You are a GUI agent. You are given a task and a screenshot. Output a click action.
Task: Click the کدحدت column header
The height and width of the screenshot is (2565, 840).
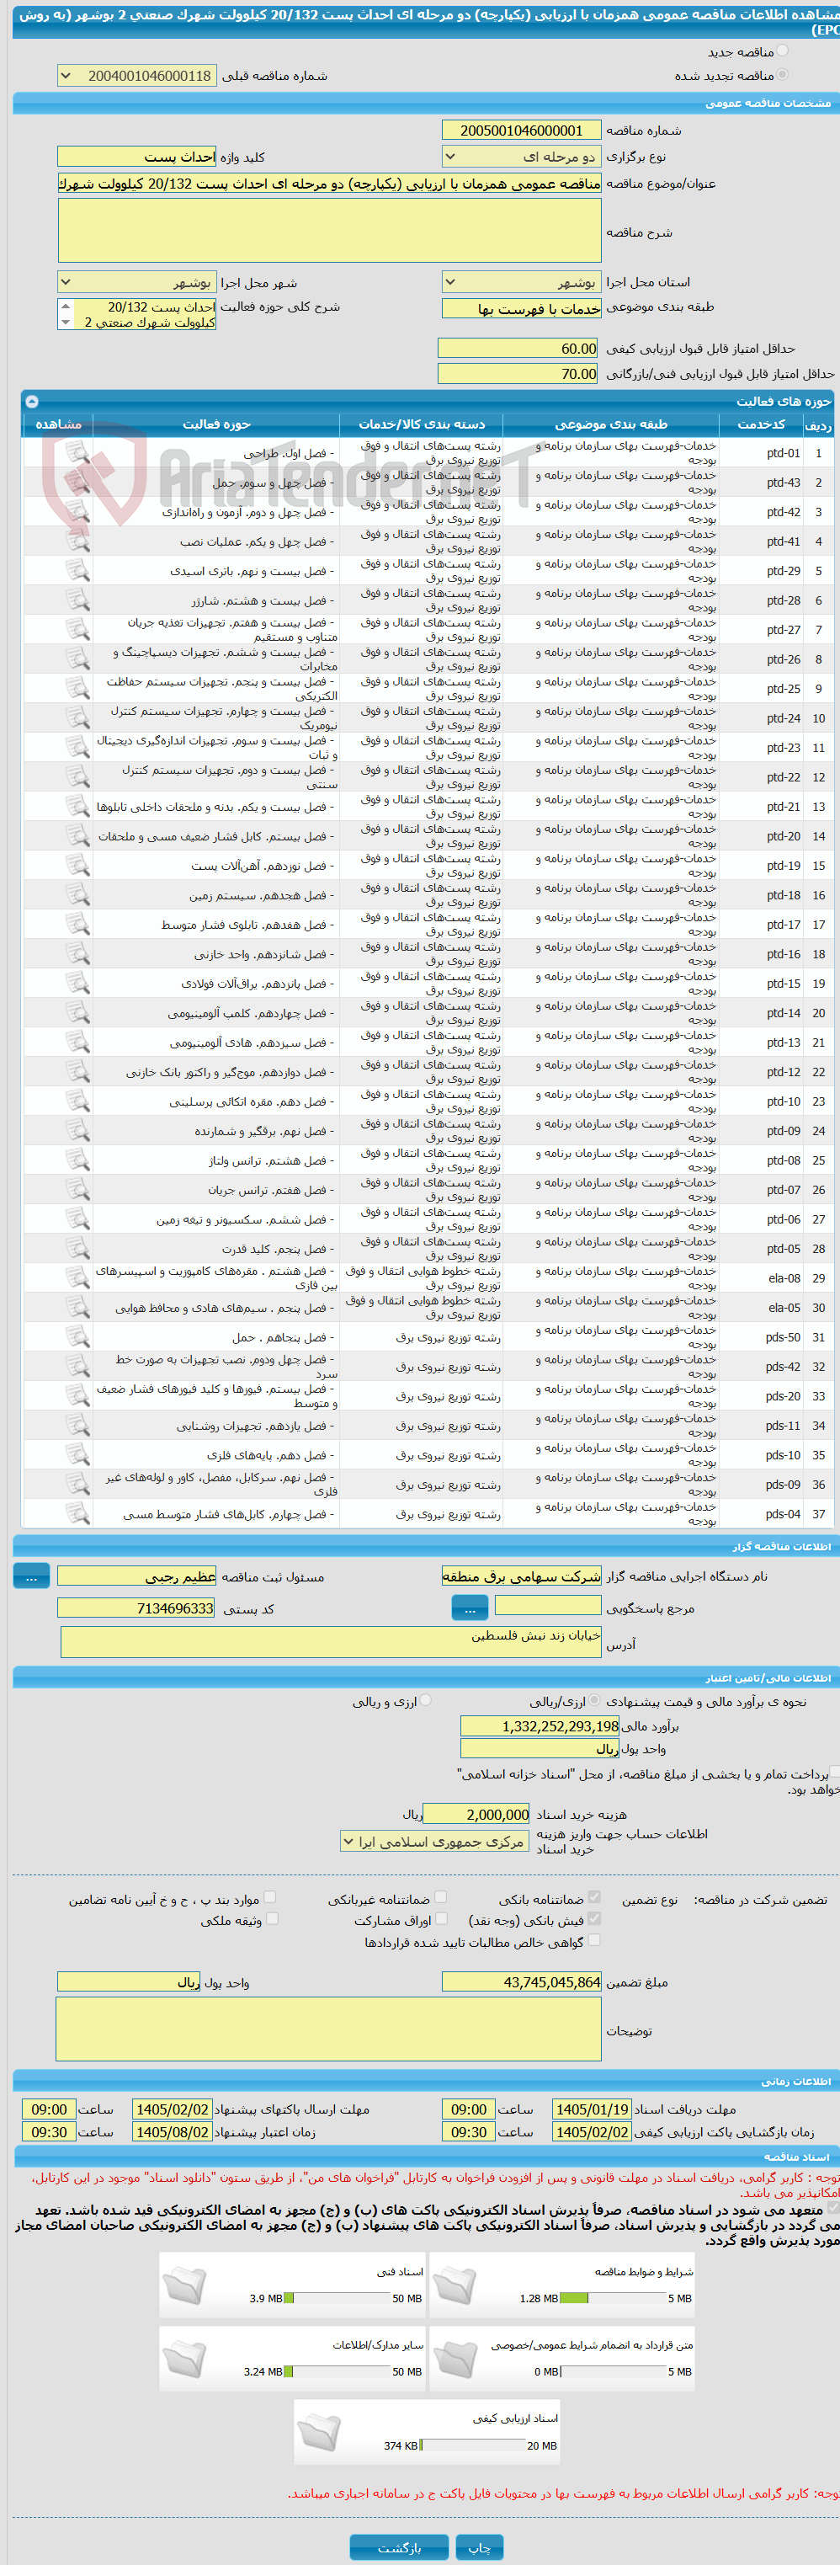coord(762,424)
